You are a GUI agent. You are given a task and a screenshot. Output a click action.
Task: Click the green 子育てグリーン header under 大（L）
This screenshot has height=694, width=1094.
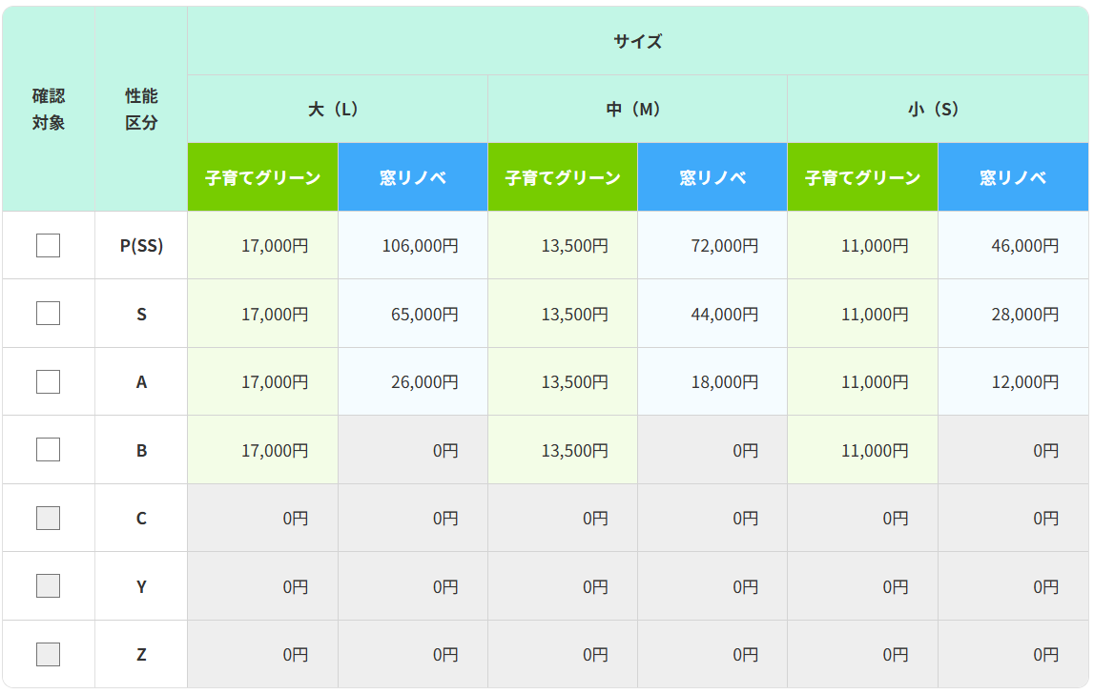262,176
